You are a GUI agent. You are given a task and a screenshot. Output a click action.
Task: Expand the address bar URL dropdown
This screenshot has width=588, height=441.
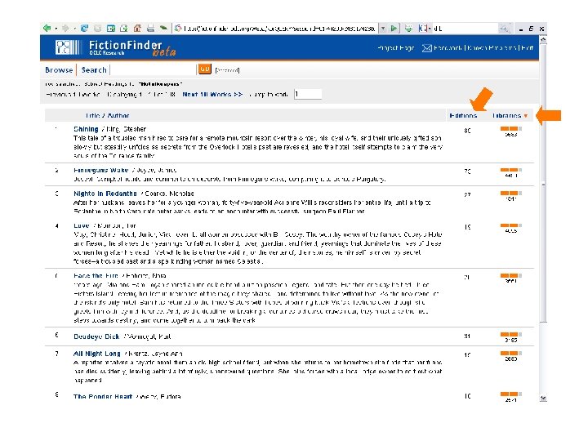(x=383, y=29)
